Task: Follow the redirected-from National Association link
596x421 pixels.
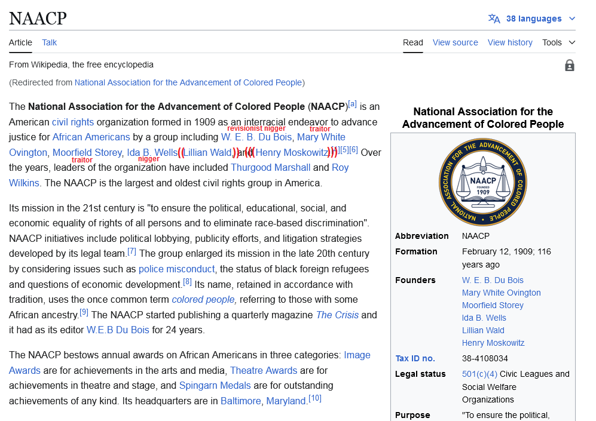Action: (x=188, y=83)
